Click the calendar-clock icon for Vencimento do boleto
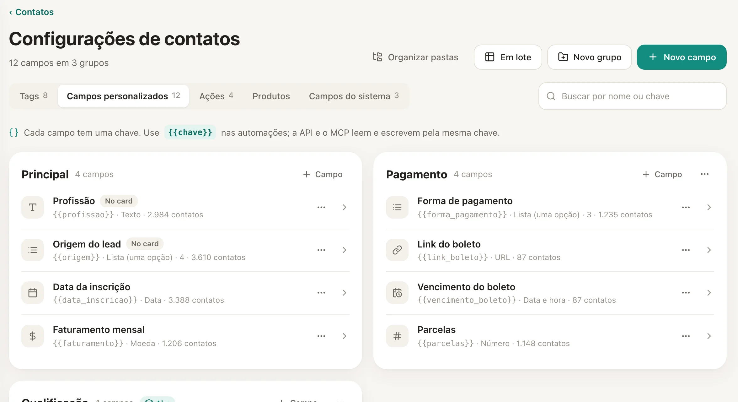The height and width of the screenshot is (402, 738). pyautogui.click(x=397, y=293)
